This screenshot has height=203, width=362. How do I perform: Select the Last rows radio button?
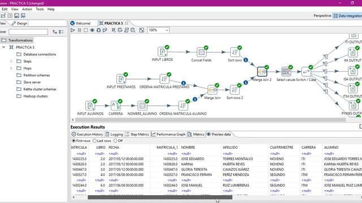pyautogui.click(x=94, y=140)
